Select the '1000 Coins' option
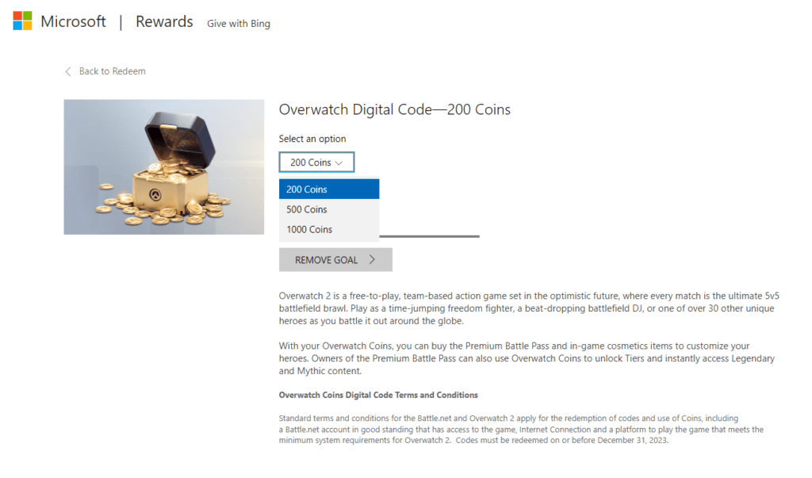The width and height of the screenshot is (812, 478). (310, 228)
